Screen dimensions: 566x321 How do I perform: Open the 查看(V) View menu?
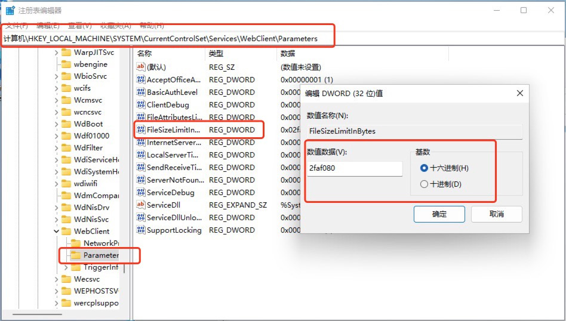tap(79, 26)
